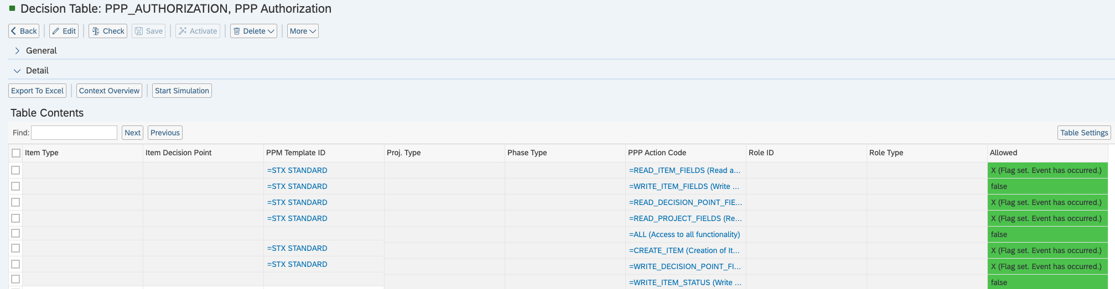1115x289 pixels.
Task: Expand the General section
Action: (x=17, y=51)
